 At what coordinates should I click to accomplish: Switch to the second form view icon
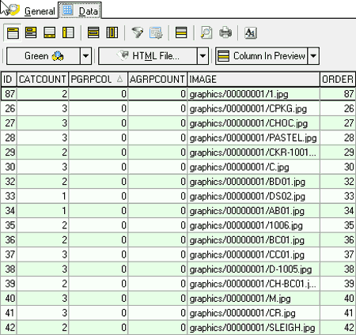[x=31, y=33]
